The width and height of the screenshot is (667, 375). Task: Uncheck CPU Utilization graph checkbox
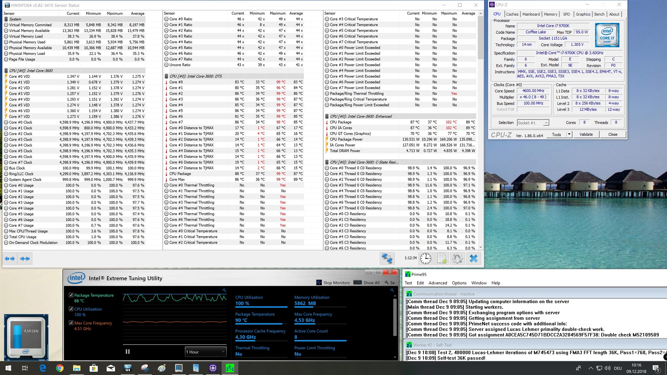pos(71,309)
